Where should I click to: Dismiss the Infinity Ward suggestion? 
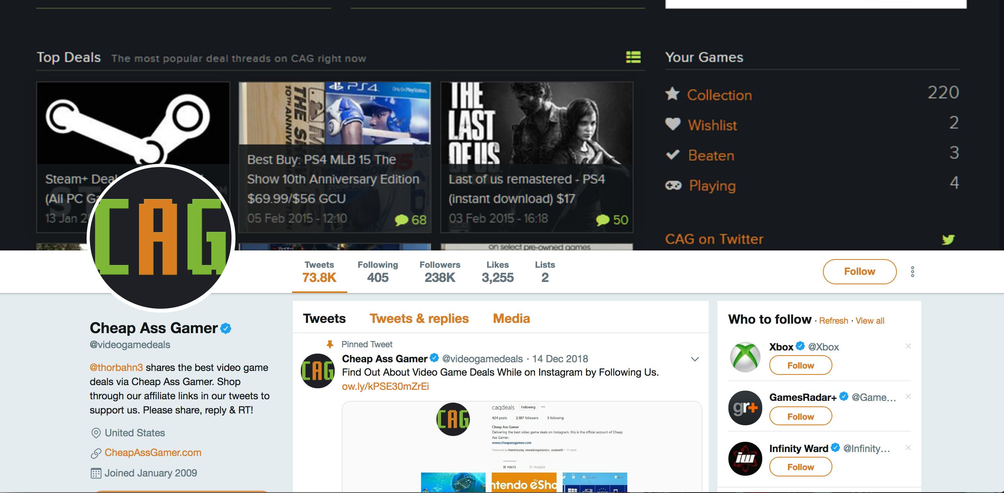pyautogui.click(x=908, y=448)
